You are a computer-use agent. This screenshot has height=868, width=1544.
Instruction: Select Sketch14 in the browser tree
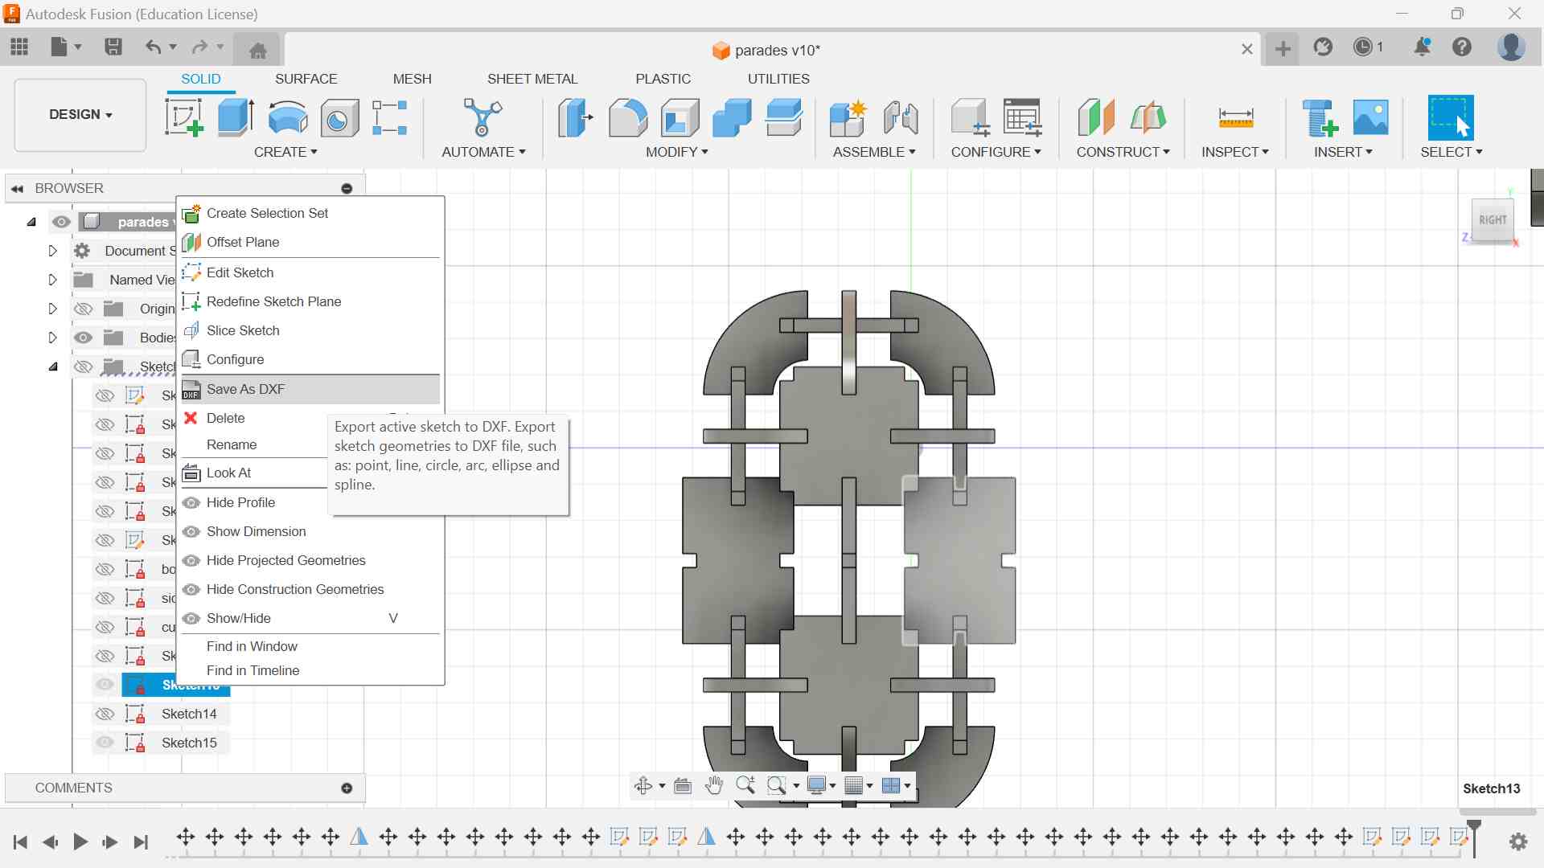click(189, 714)
